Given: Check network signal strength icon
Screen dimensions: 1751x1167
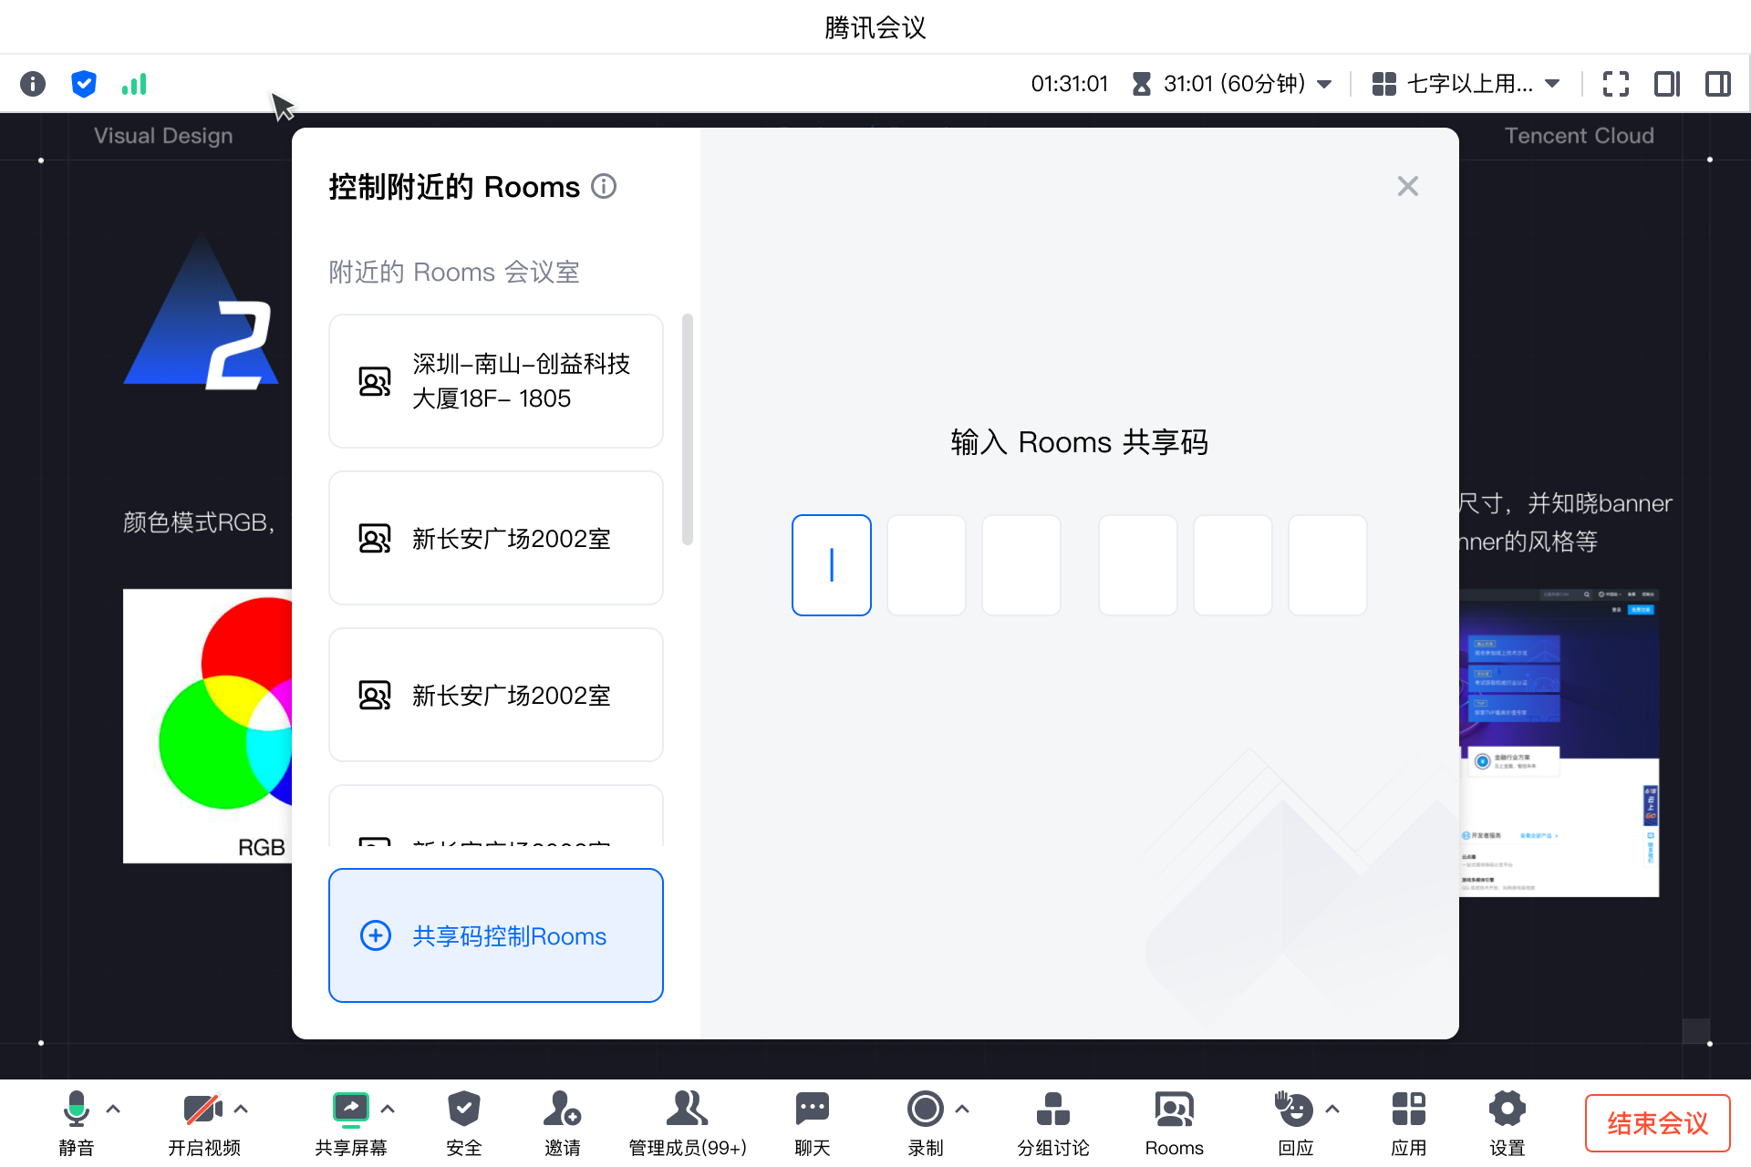Looking at the screenshot, I should 134,84.
